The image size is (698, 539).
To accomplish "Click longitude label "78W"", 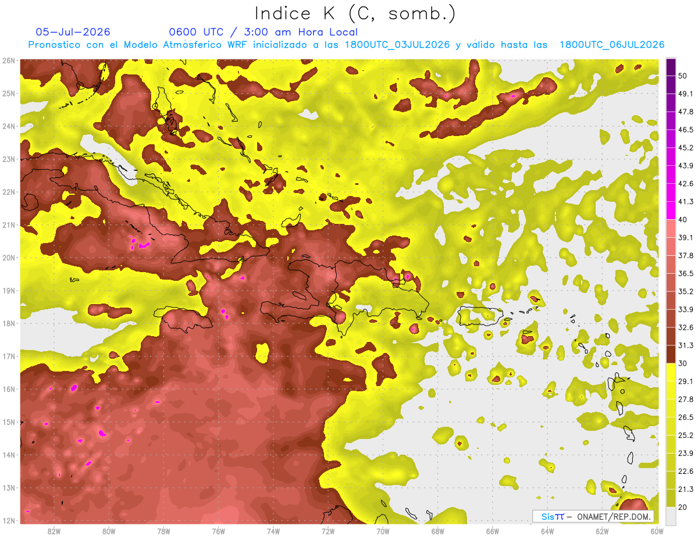I will point(163,531).
